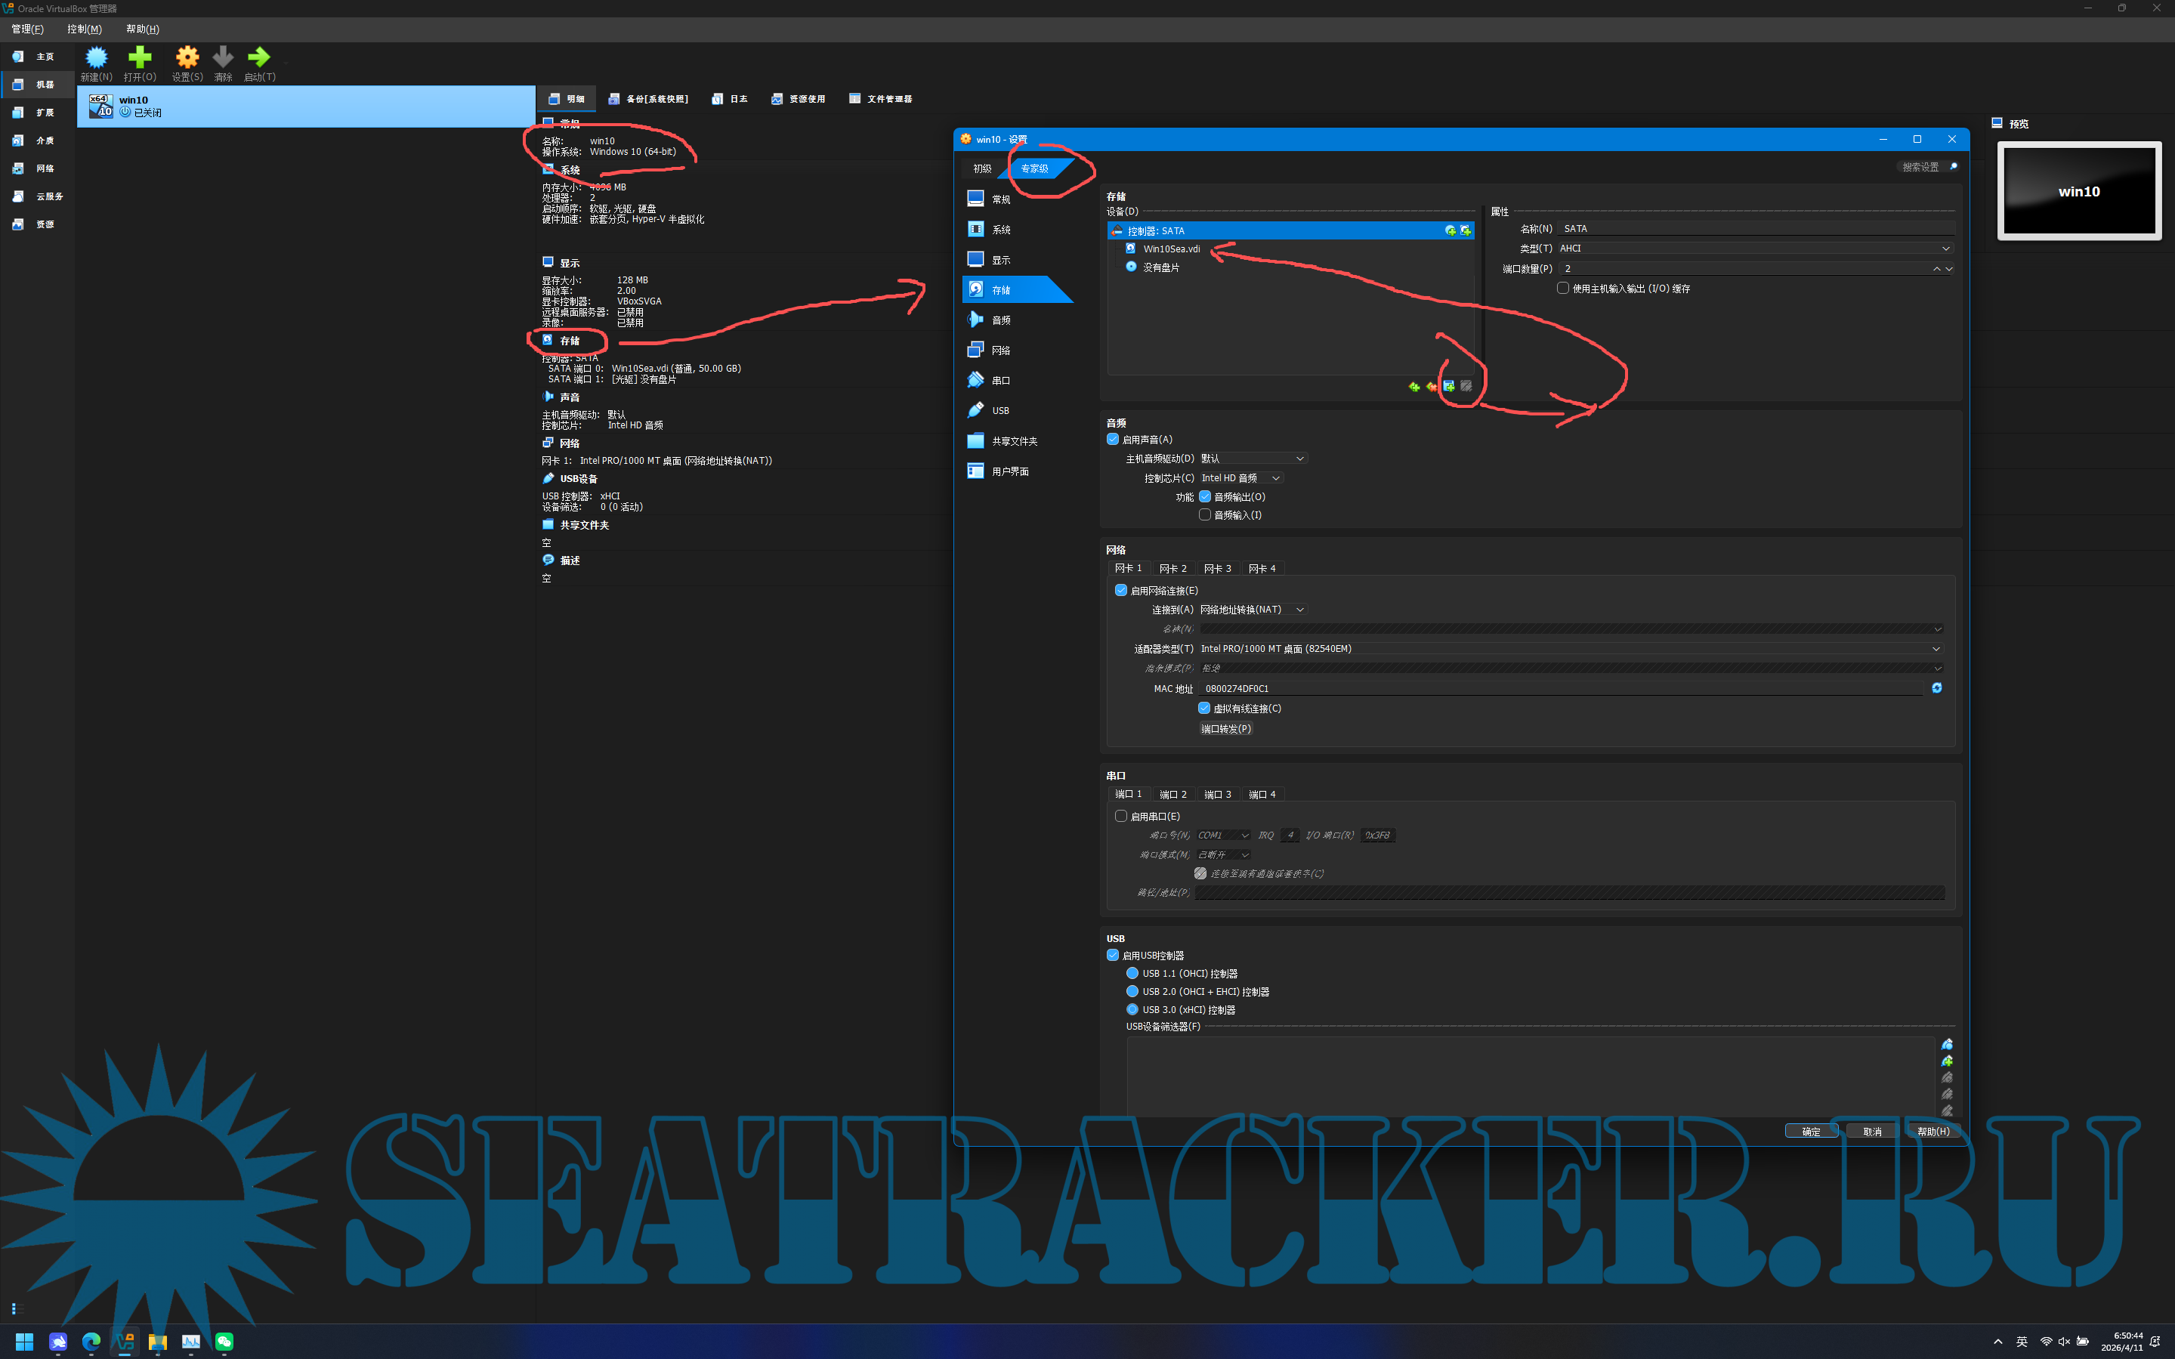The image size is (2175, 1359).
Task: Open the audio controller Intel HD dropdown
Action: pos(1240,478)
